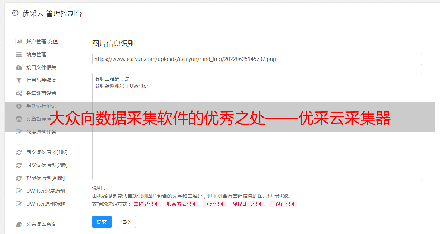The height and width of the screenshot is (234, 440).
Task: Click the 网址识别 tag
Action: (x=214, y=204)
